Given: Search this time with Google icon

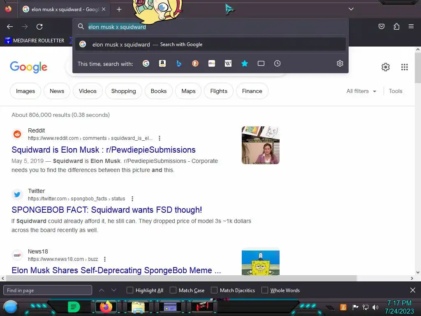Looking at the screenshot, I should coord(146,63).
